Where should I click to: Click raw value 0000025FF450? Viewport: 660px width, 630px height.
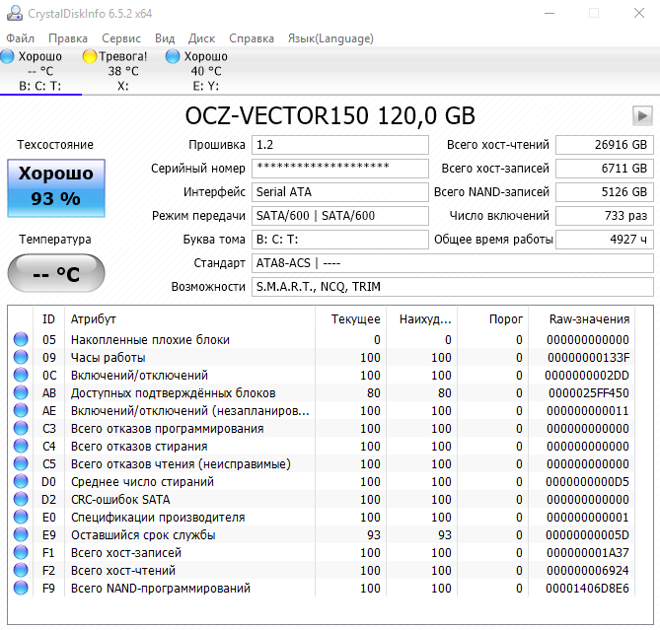click(588, 392)
